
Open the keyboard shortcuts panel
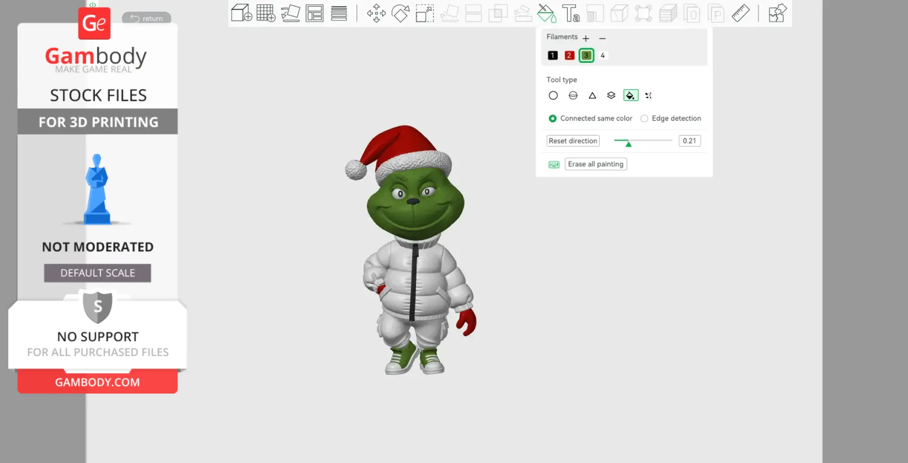554,164
